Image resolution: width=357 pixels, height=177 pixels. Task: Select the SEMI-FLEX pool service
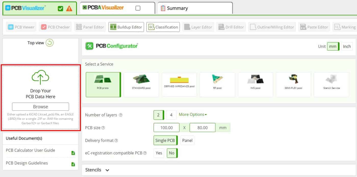click(x=293, y=85)
